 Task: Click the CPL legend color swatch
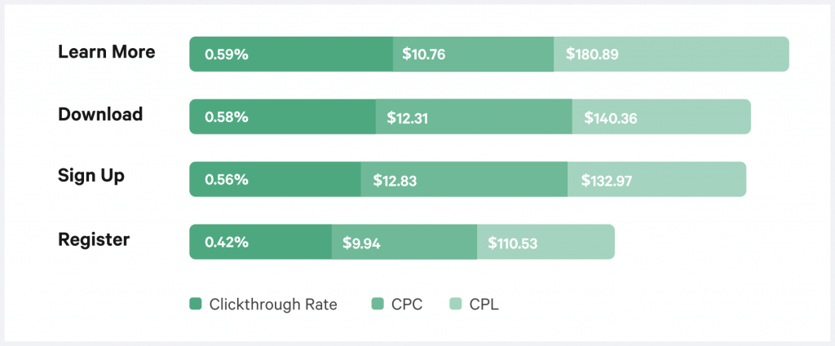(x=456, y=304)
